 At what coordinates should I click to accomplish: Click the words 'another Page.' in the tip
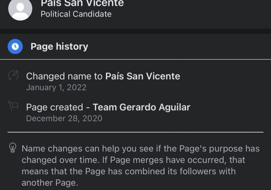coord(50,183)
